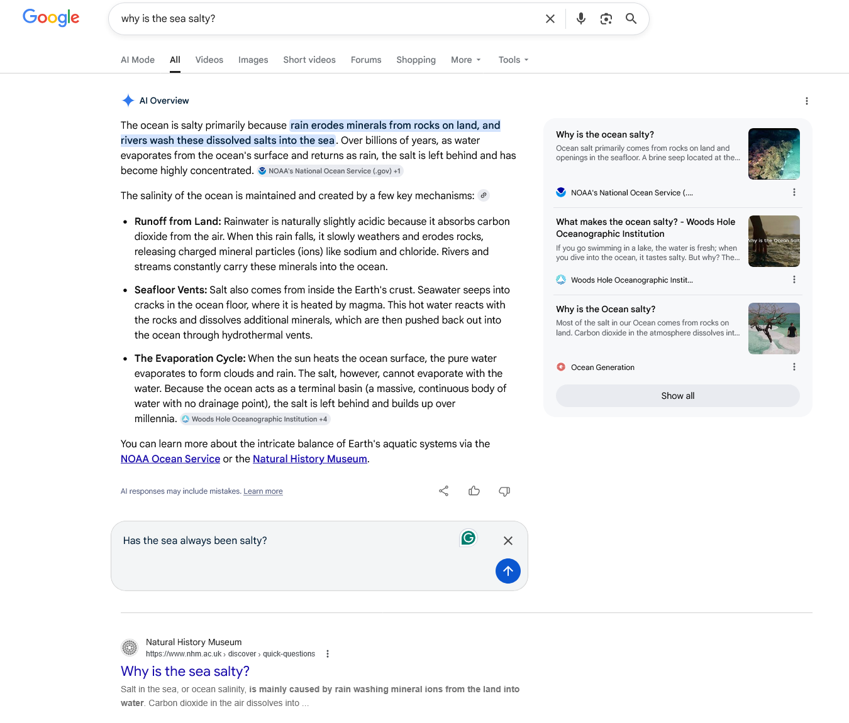Screen dimensions: 849x723
Task: Share the AI Overview response
Action: pos(444,491)
